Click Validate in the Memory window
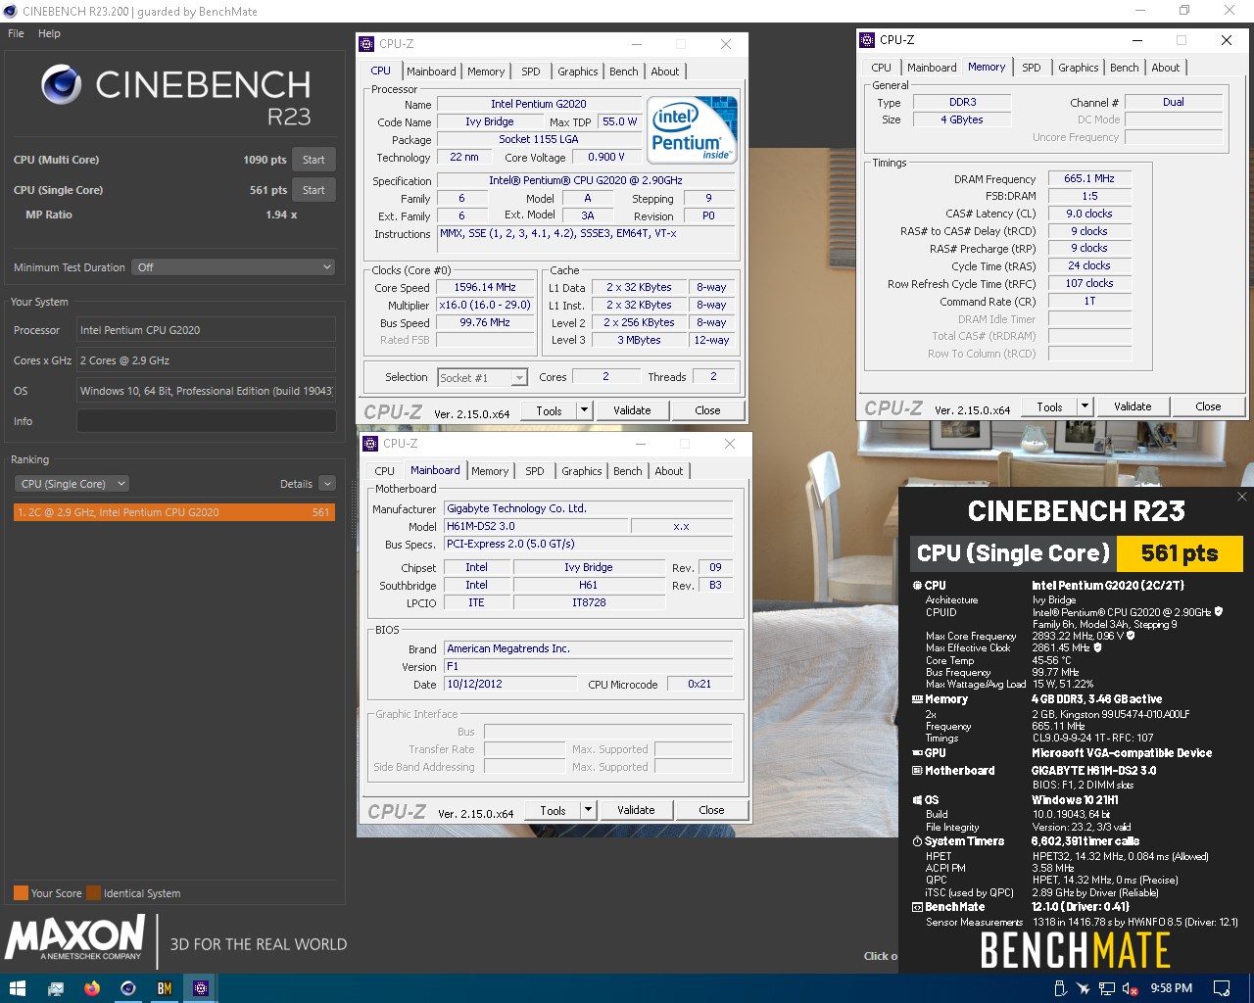Screen dimensions: 1254x1003 click(x=1133, y=406)
